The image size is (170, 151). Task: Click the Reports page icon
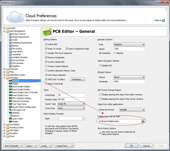pos(10,116)
